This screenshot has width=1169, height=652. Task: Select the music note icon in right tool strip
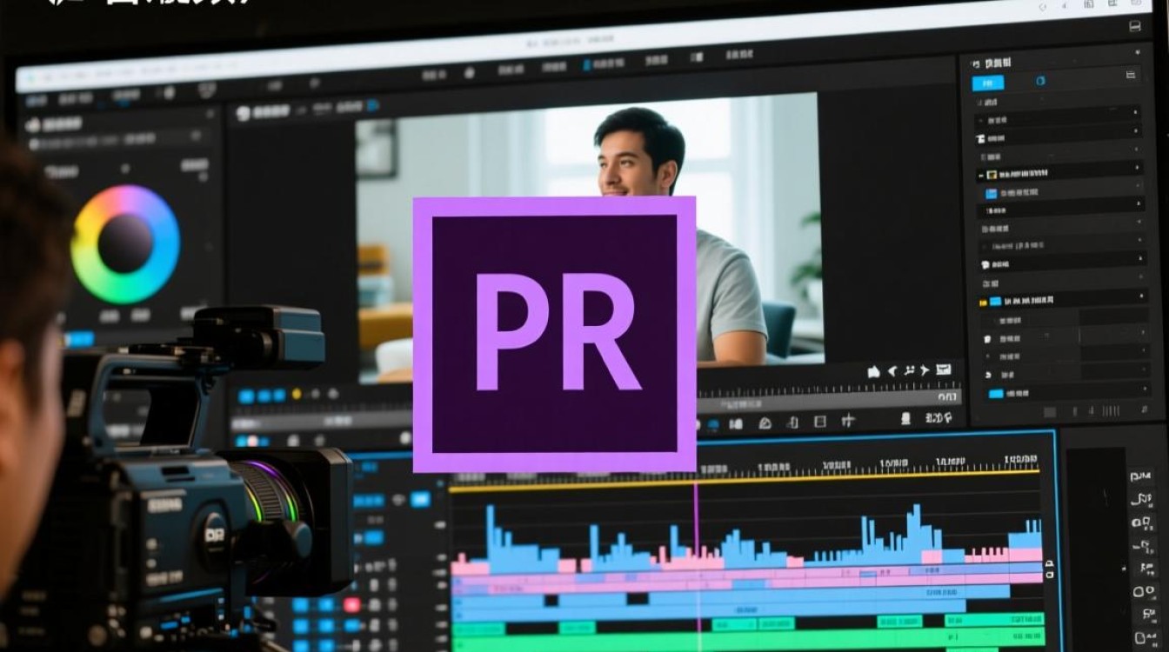click(1140, 500)
